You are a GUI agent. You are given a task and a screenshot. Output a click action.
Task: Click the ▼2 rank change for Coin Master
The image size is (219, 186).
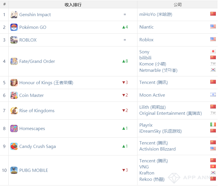(x=125, y=95)
